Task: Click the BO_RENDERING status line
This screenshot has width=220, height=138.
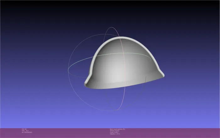Action: 27,132
